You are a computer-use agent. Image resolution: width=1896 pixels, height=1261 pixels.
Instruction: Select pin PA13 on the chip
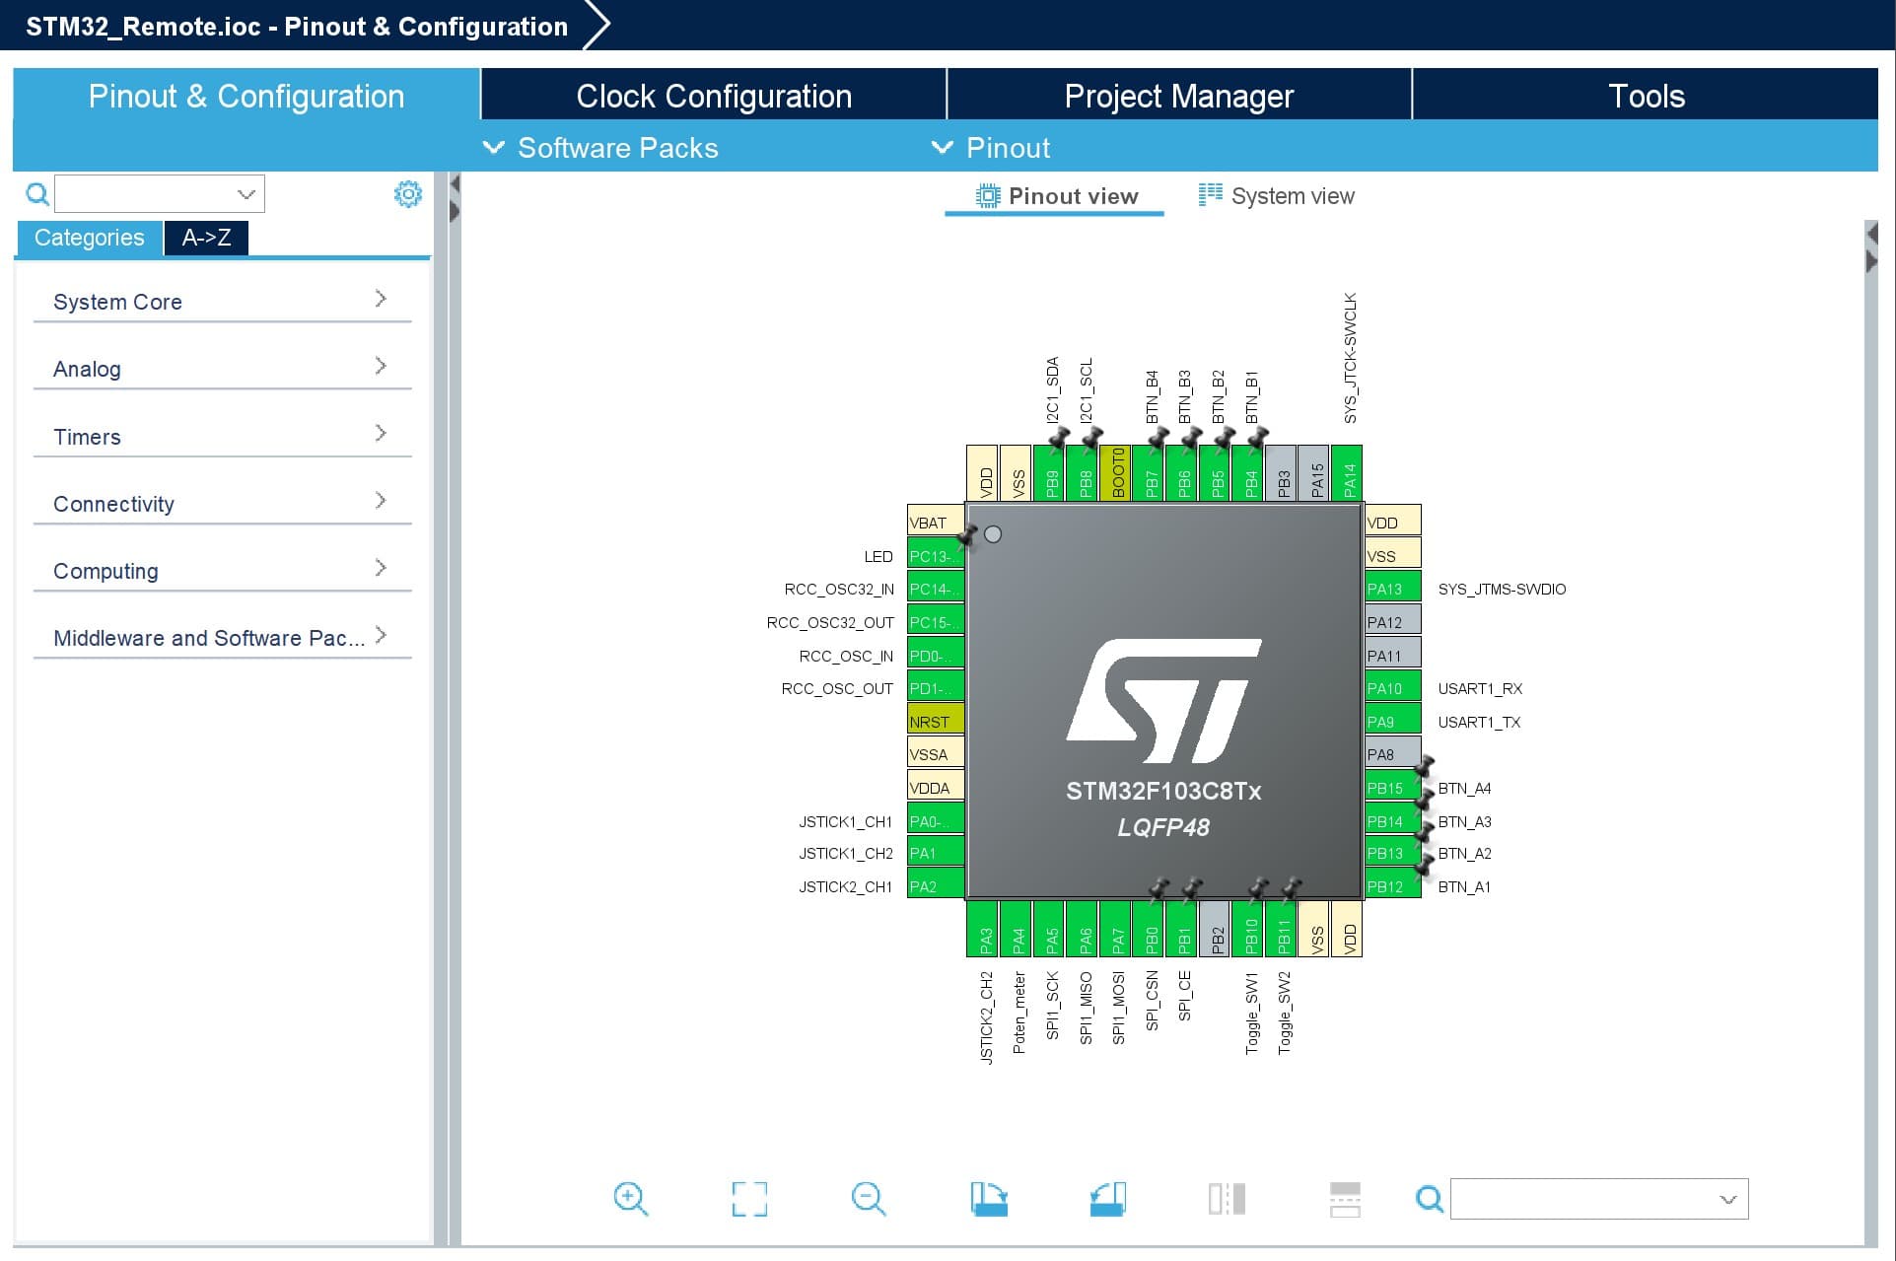point(1392,589)
